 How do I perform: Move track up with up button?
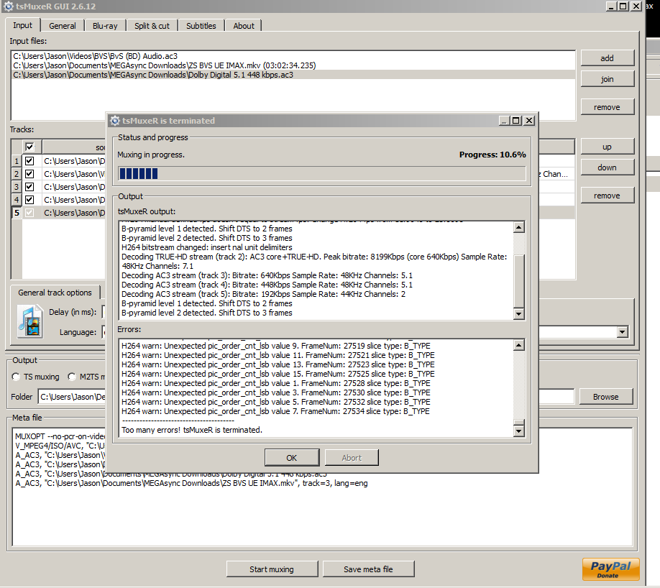pyautogui.click(x=607, y=147)
